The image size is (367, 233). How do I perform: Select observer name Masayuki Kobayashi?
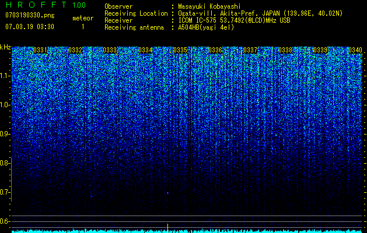point(209,6)
